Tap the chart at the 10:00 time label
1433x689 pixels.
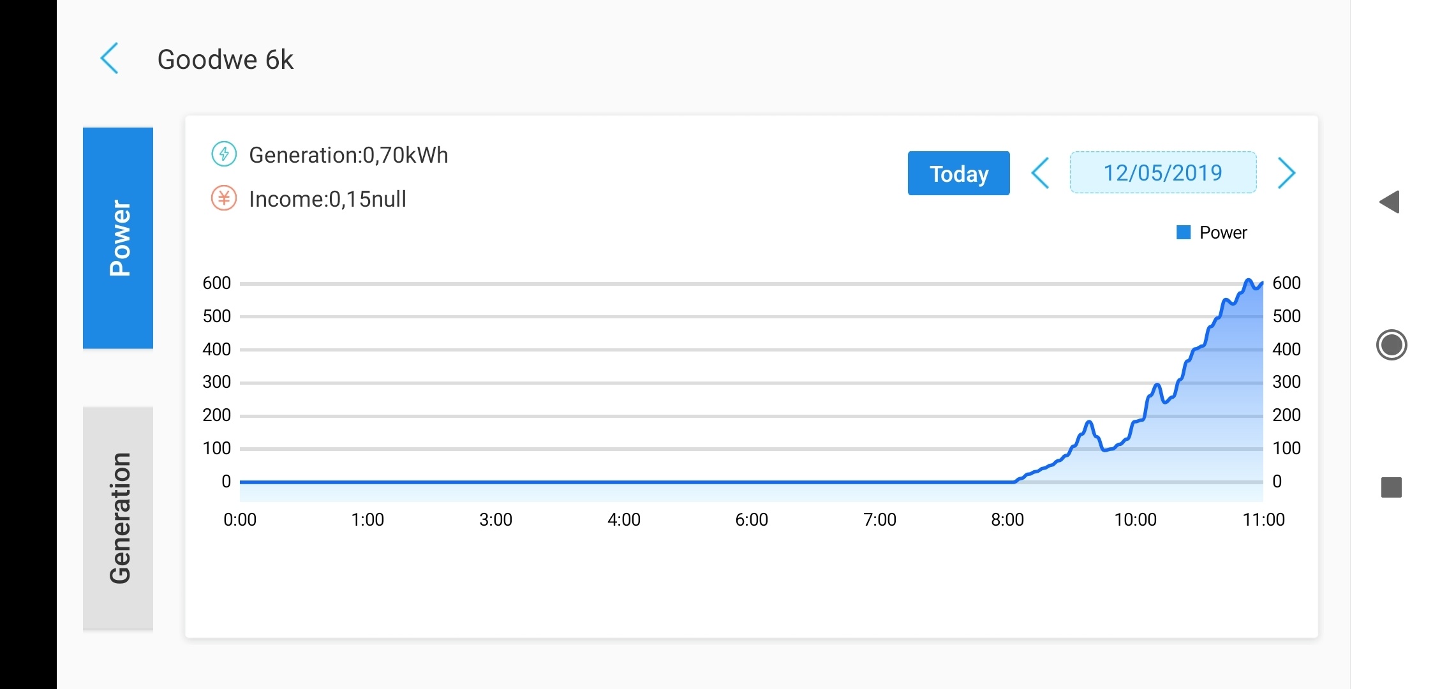(1135, 520)
